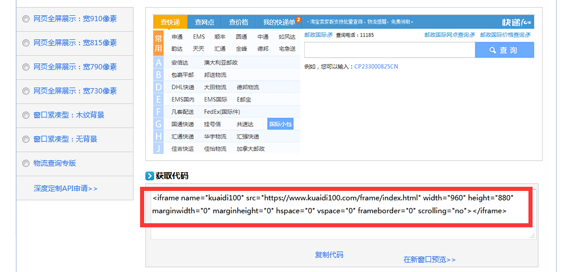Click the magnifier 查询 search button
582x272 pixels.
[504, 51]
